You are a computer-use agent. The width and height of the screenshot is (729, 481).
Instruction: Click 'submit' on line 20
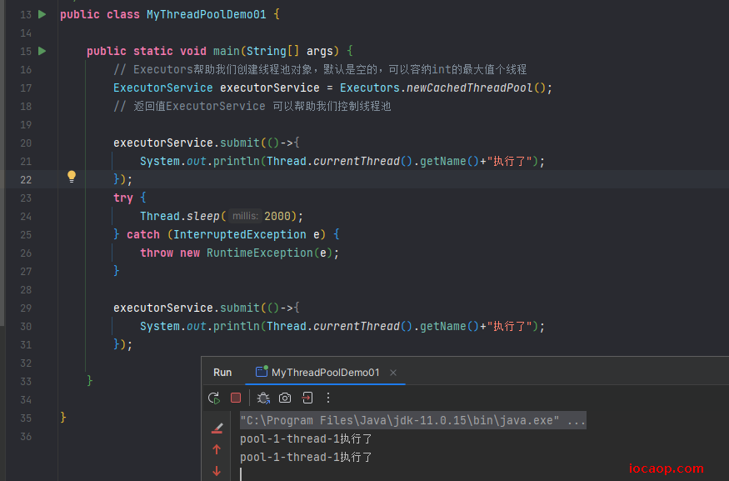pos(239,143)
